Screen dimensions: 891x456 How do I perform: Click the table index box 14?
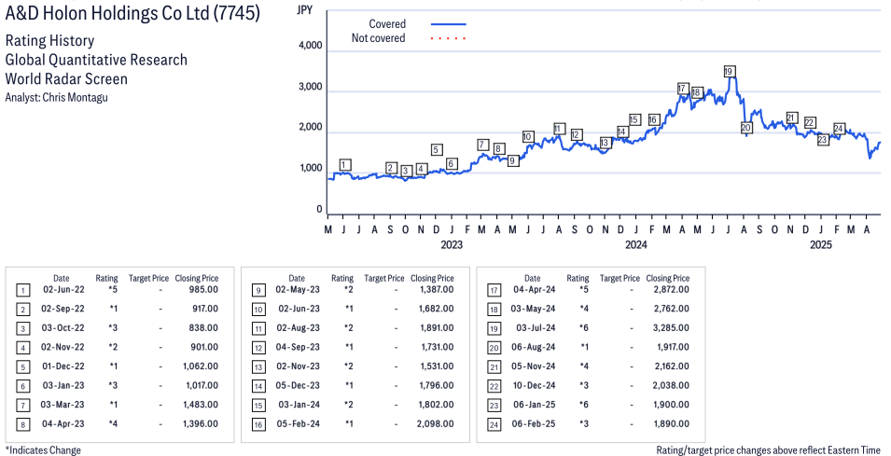tap(258, 386)
